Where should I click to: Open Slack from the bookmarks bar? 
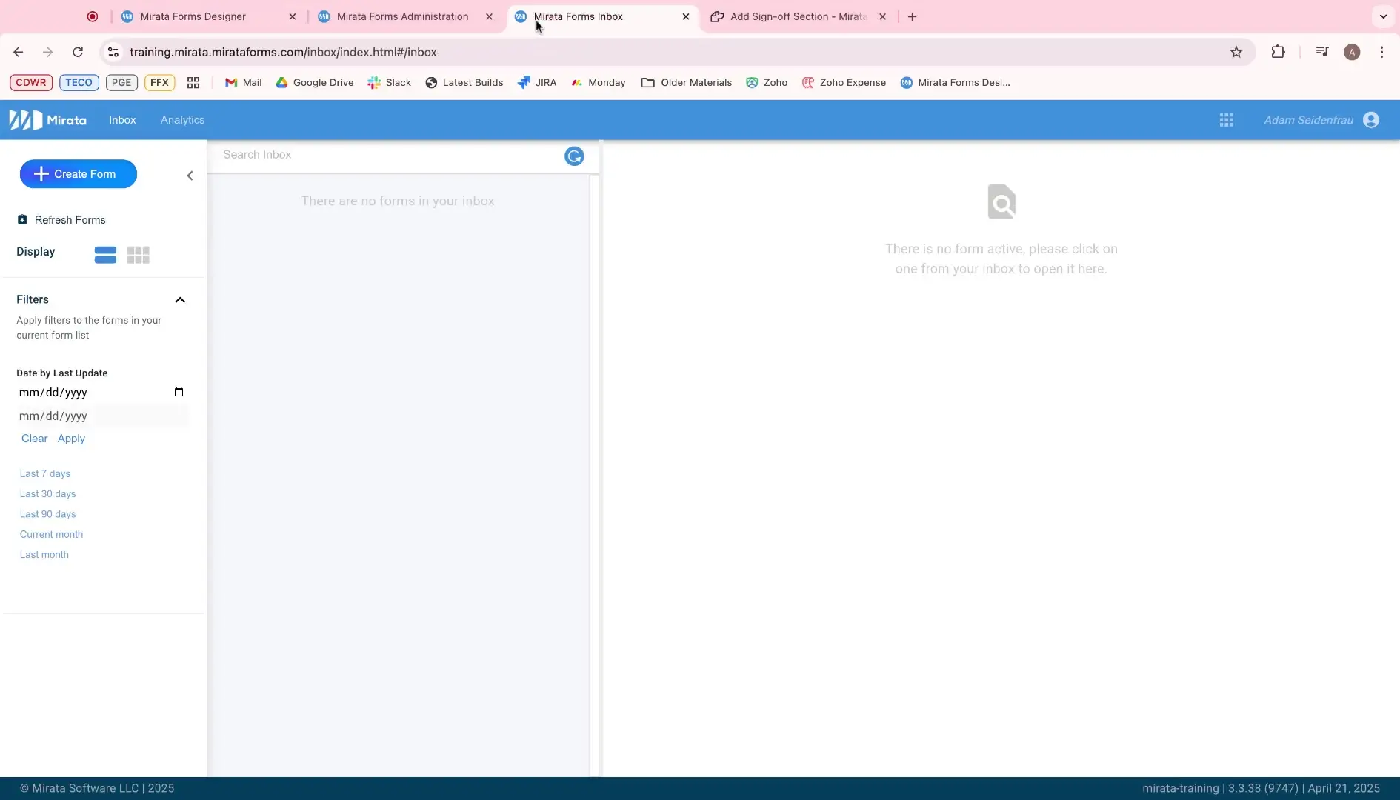[x=390, y=82]
